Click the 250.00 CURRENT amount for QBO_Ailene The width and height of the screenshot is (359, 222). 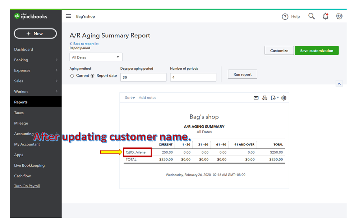[x=167, y=152]
